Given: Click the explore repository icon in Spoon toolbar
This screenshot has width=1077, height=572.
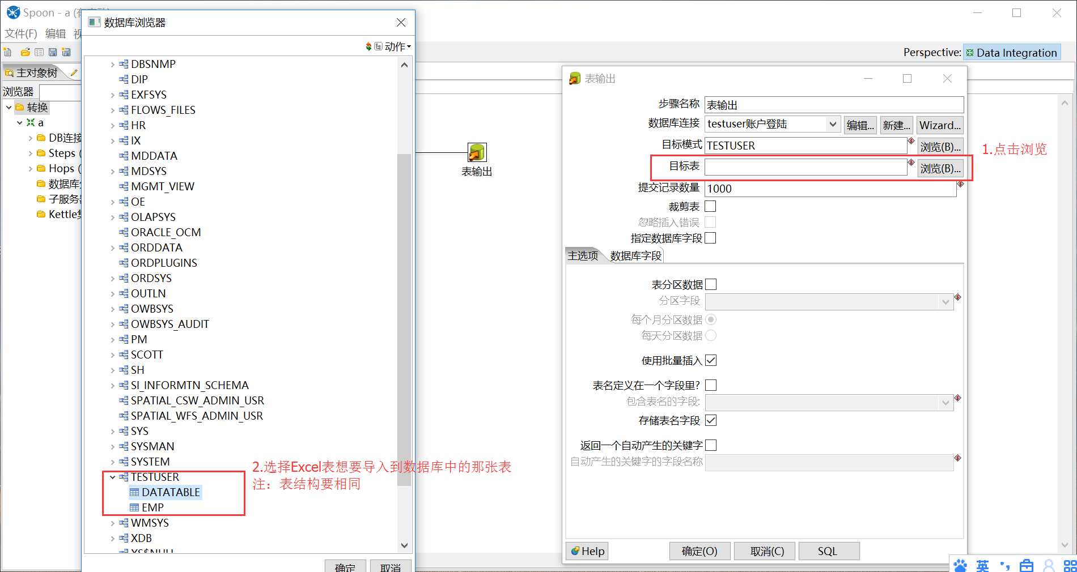Looking at the screenshot, I should 39,52.
